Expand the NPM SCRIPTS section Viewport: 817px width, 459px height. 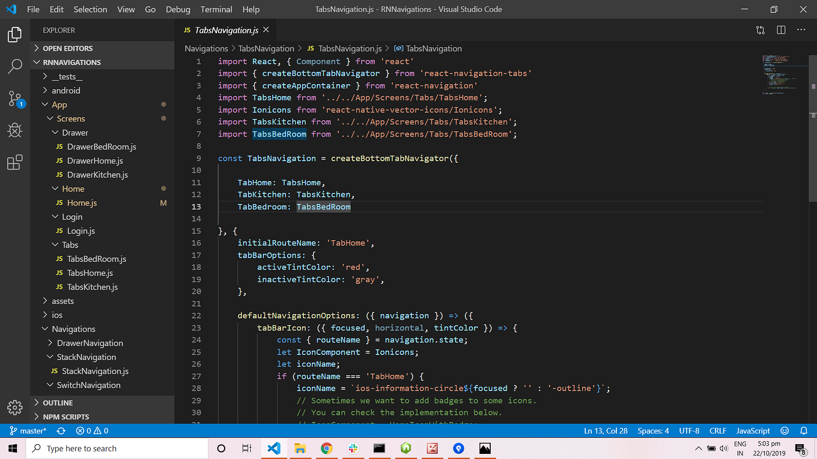click(x=102, y=417)
